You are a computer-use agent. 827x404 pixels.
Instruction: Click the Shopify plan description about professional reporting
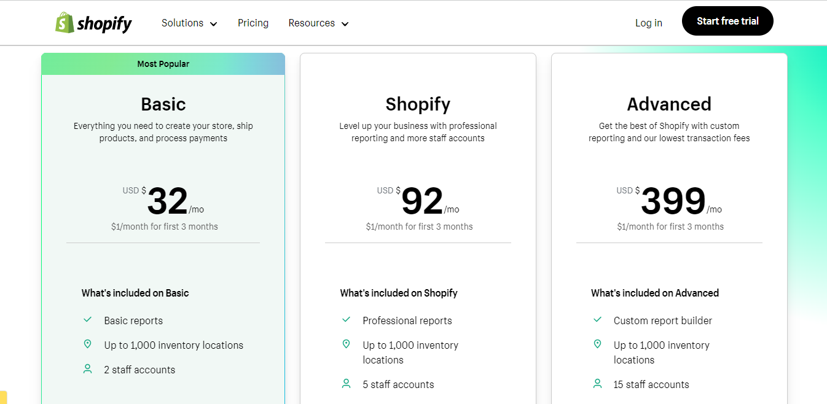point(418,132)
